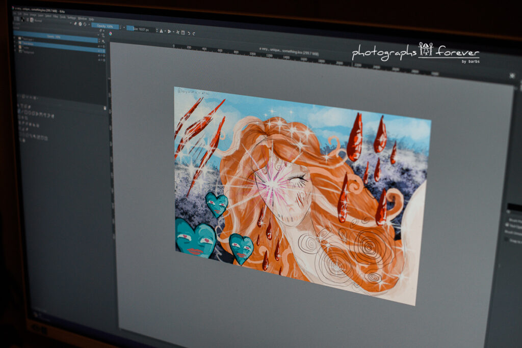Click the brush size stepper arrows
This screenshot has width=522, height=348.
coord(156,30)
